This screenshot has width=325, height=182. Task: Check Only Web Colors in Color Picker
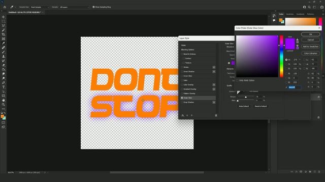click(x=237, y=80)
